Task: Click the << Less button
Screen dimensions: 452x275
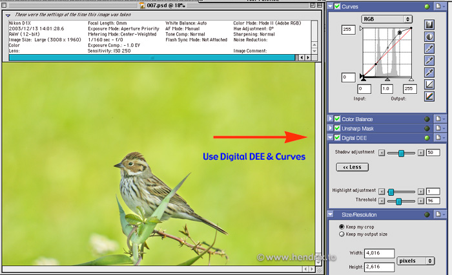Action: click(353, 167)
